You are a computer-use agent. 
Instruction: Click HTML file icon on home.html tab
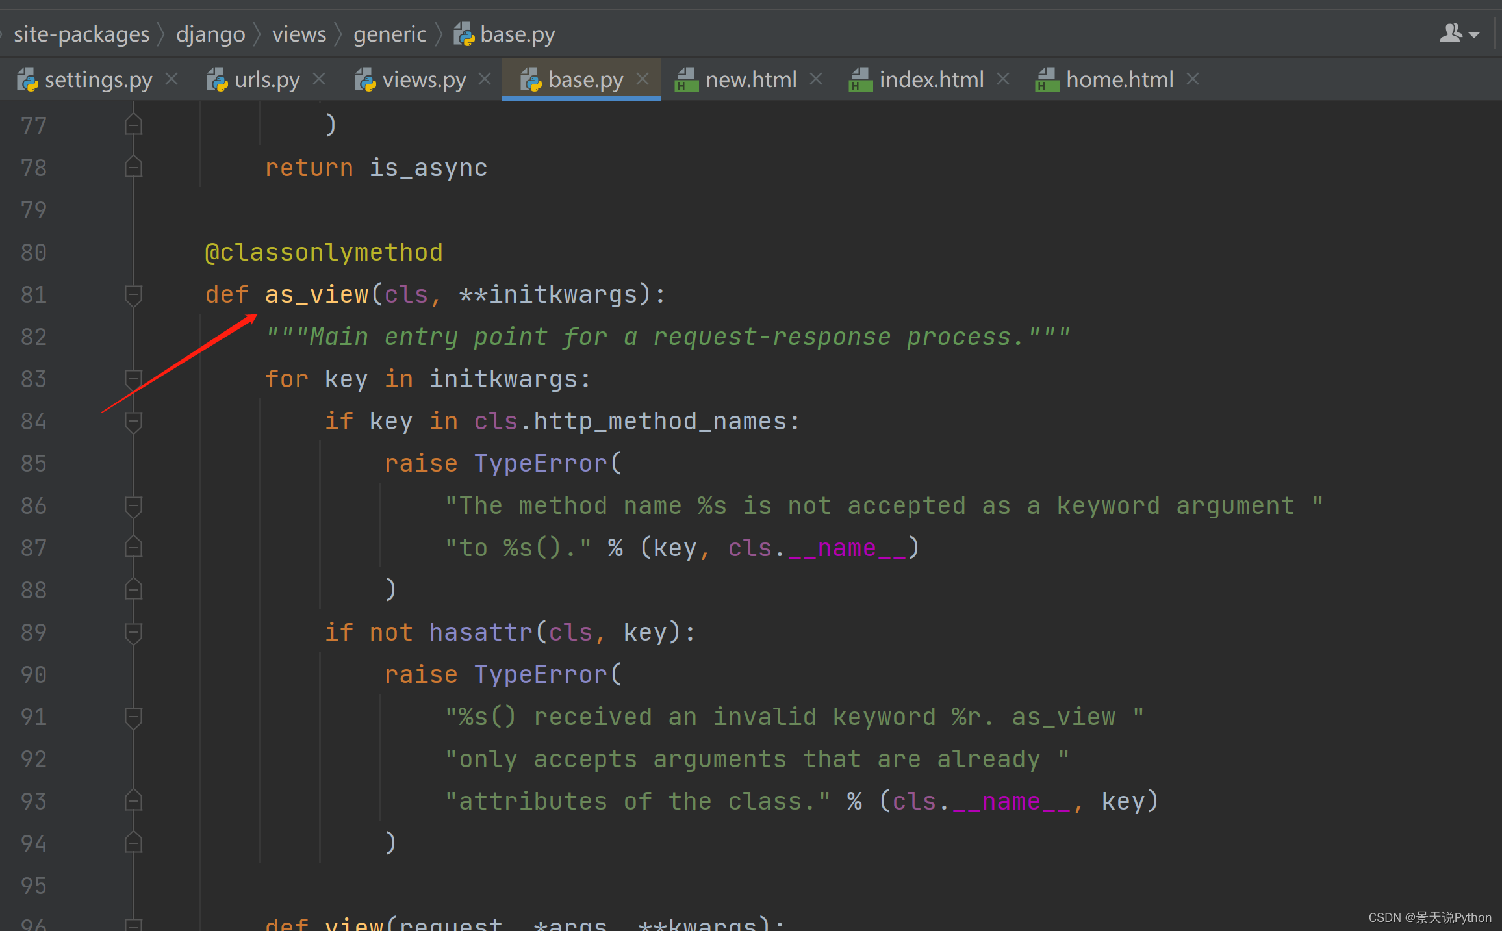pyautogui.click(x=1047, y=80)
